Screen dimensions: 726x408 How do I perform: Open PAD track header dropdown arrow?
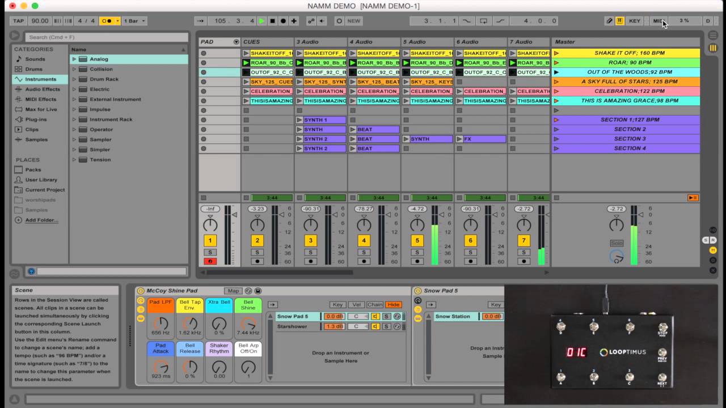point(237,42)
